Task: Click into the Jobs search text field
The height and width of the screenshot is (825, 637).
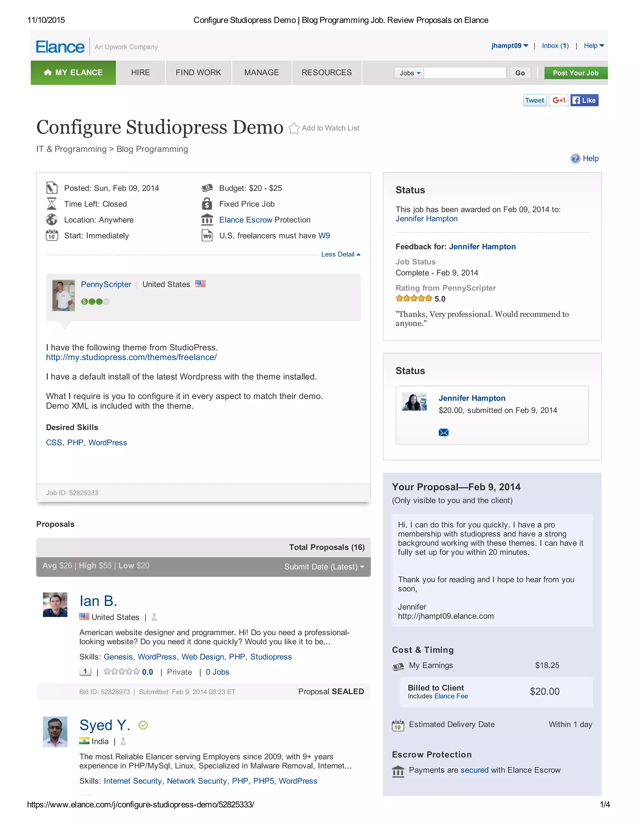Action: point(465,73)
